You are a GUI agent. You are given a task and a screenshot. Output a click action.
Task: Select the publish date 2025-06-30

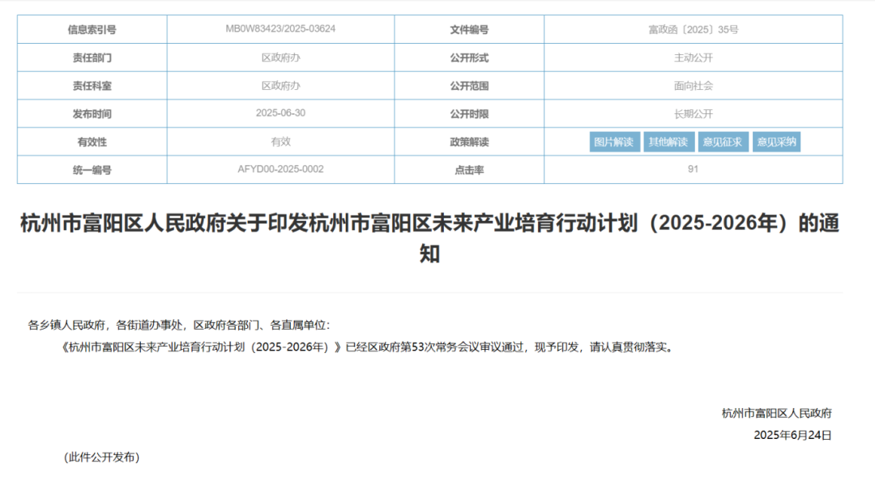pyautogui.click(x=280, y=113)
